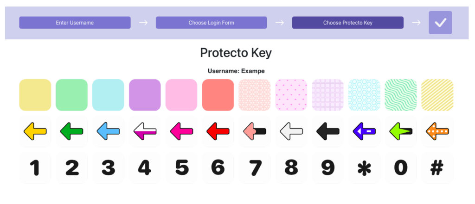
Task: Click the hot pink arrow icon
Action: point(181,131)
